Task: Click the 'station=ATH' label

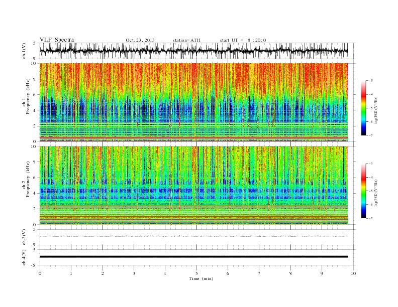Action: tap(186, 40)
